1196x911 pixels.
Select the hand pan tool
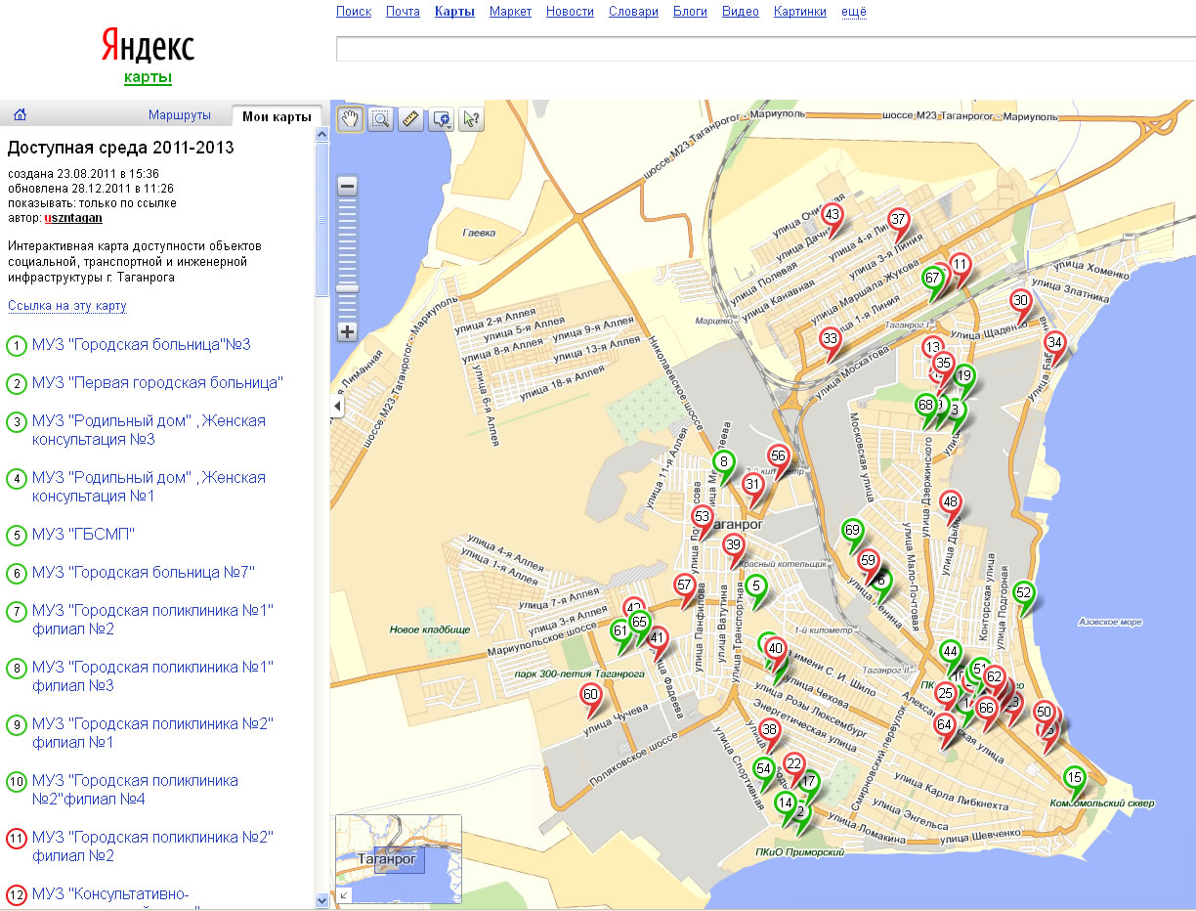[x=350, y=119]
